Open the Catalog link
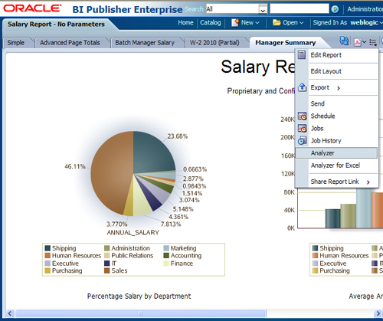383x321 pixels. [211, 22]
